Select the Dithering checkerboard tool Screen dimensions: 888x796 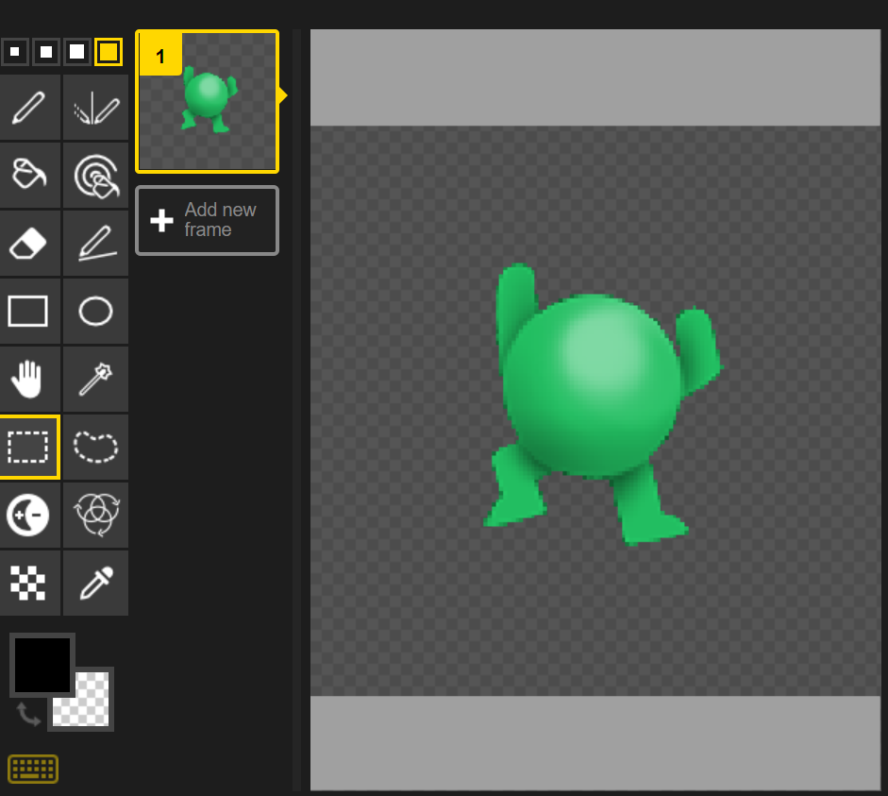pyautogui.click(x=28, y=583)
